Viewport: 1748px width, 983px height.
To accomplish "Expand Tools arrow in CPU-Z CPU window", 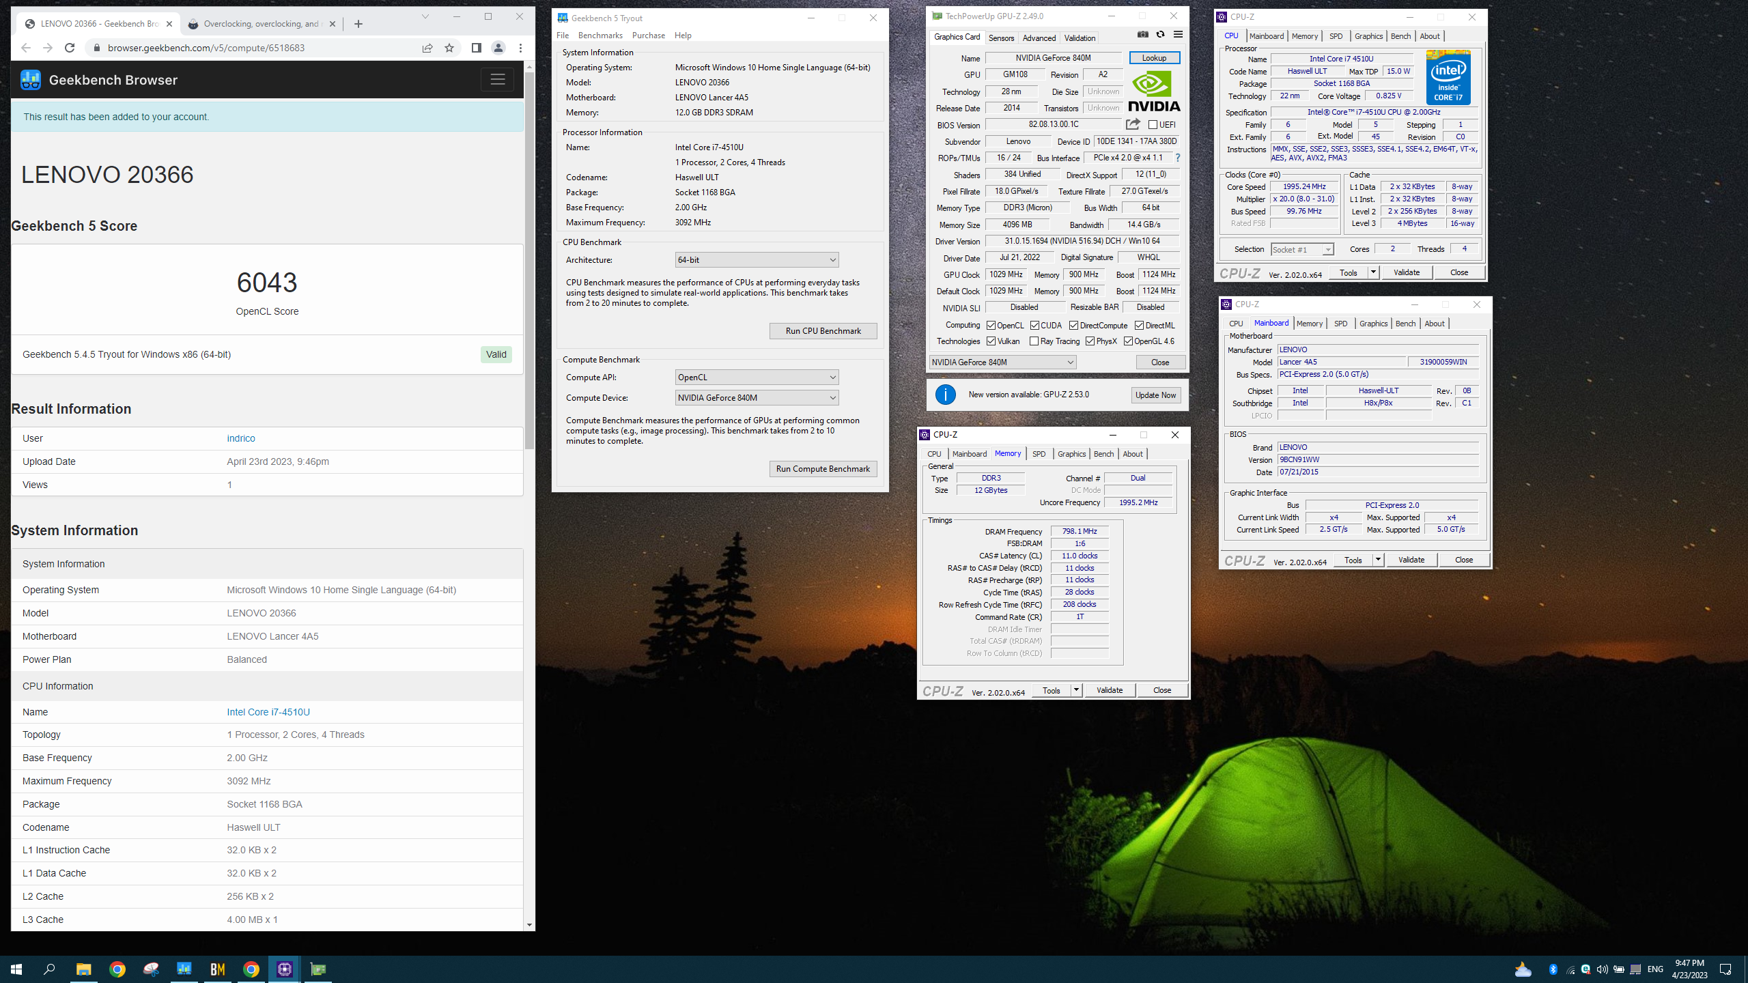I will pos(1373,272).
